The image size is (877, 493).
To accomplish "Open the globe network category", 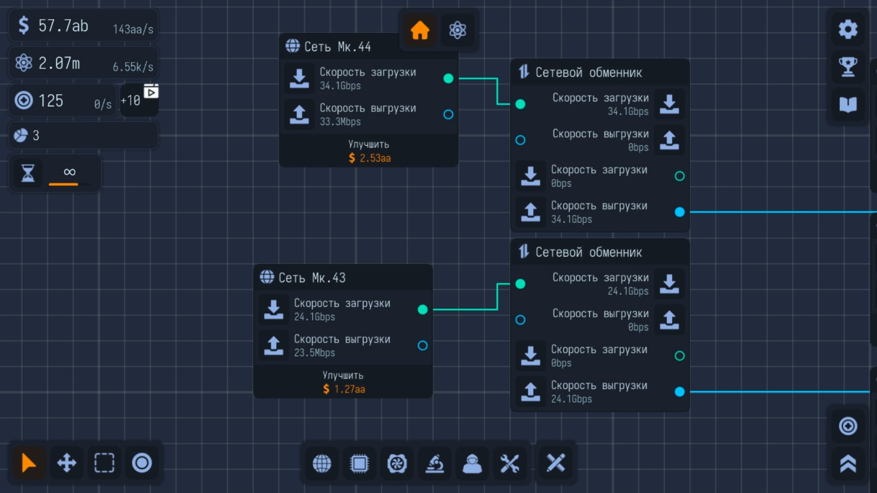I will [x=322, y=464].
